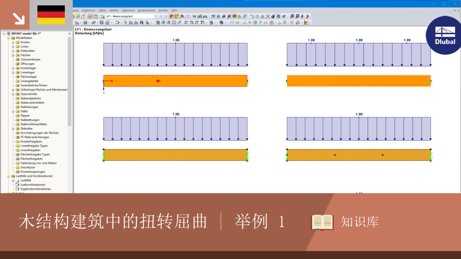Select Ergebniskombinationen in the navigator
The image size is (461, 259).
36,189
